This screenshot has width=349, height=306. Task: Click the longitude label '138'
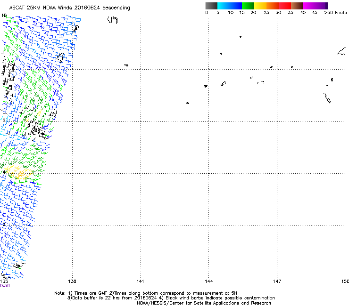coord(72,282)
